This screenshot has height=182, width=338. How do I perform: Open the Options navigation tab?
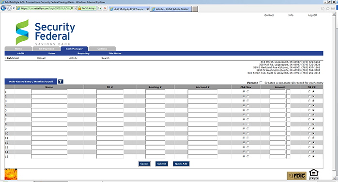click(x=102, y=49)
